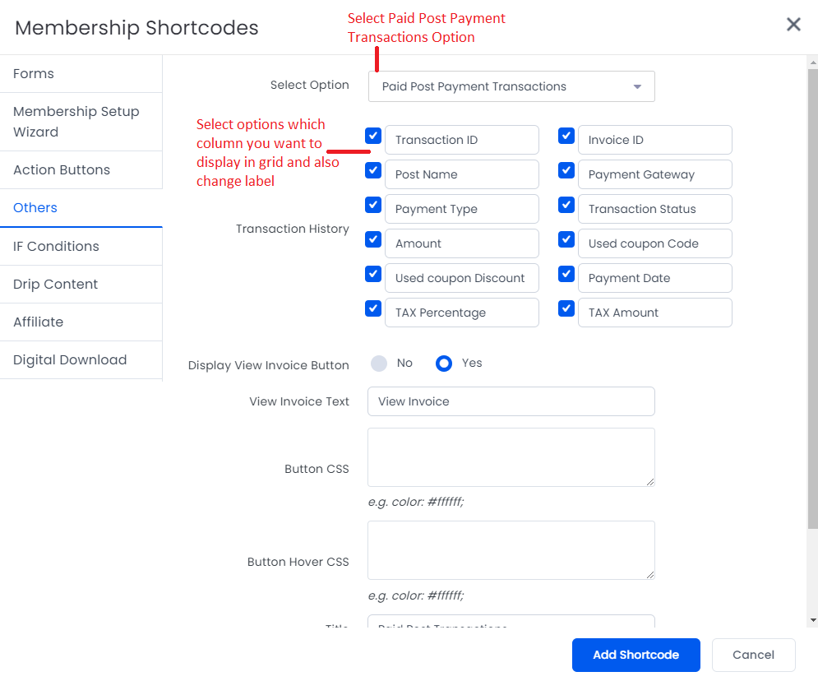Open the Select Option dropdown arrow
The image size is (818, 681).
[x=637, y=86]
